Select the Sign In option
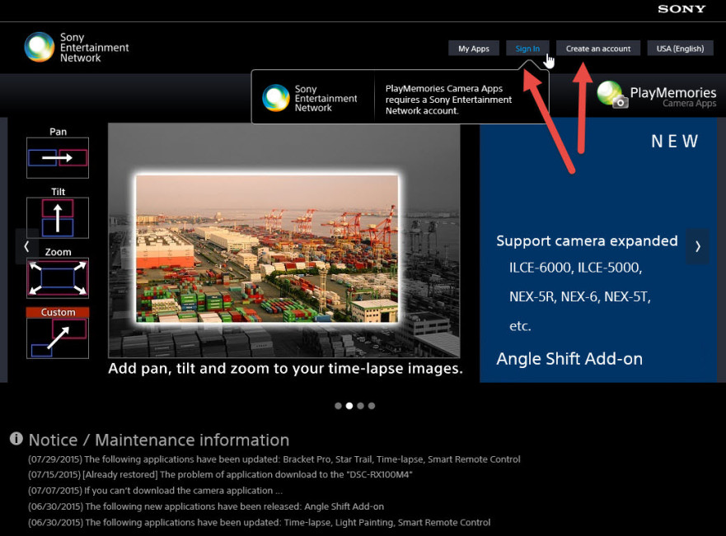 (x=527, y=48)
